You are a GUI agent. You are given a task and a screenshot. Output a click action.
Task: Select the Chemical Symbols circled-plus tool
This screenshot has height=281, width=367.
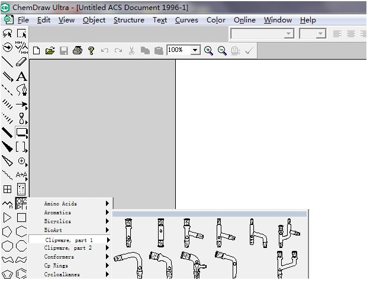click(21, 161)
